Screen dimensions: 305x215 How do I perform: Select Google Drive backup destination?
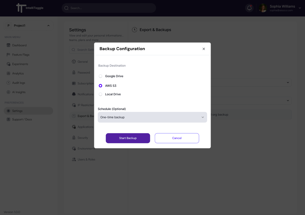pyautogui.click(x=100, y=76)
